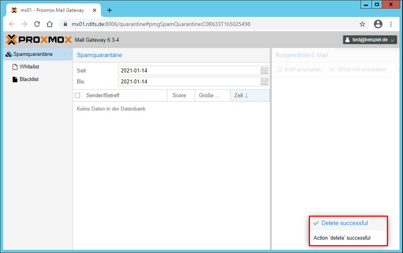Click the Proxmox logo
Screen dimensions: 403x253
39,40
